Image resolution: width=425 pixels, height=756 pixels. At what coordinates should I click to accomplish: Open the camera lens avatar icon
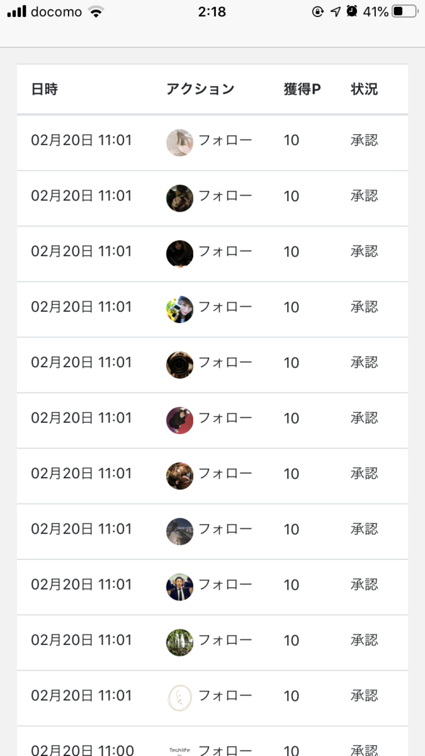pos(179,363)
